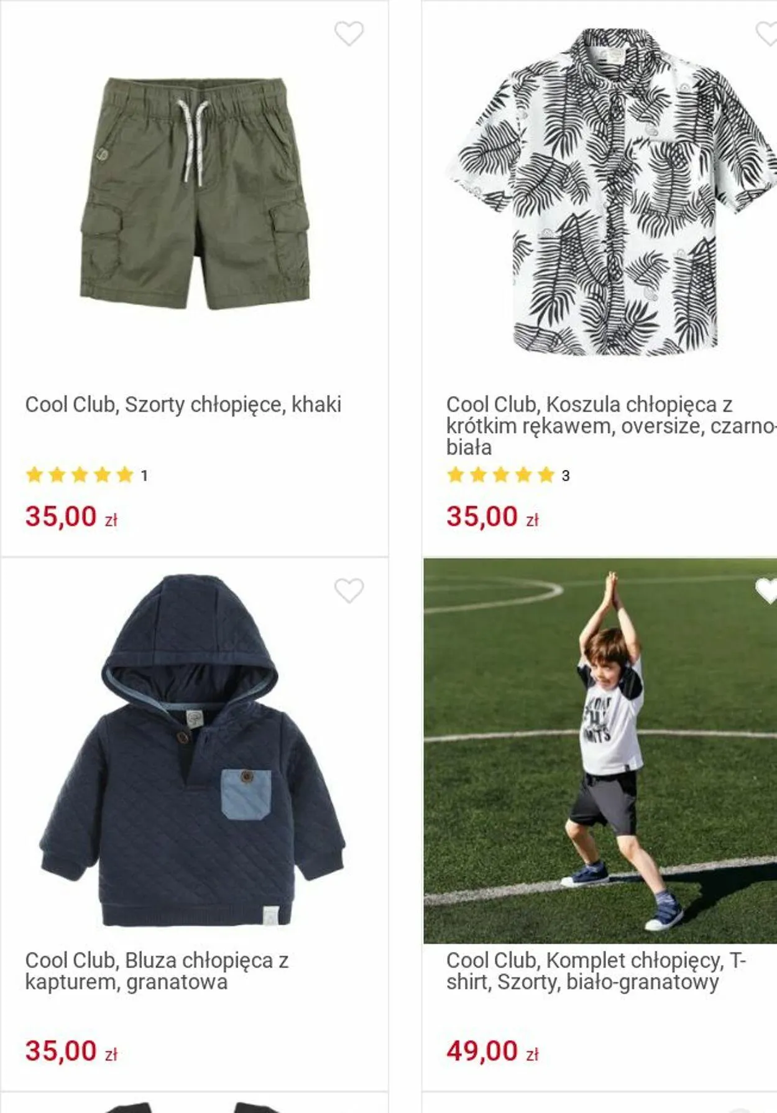Screen dimensions: 777x1113
Task: Open the khaki cargo shorts product photo
Action: 195,193
